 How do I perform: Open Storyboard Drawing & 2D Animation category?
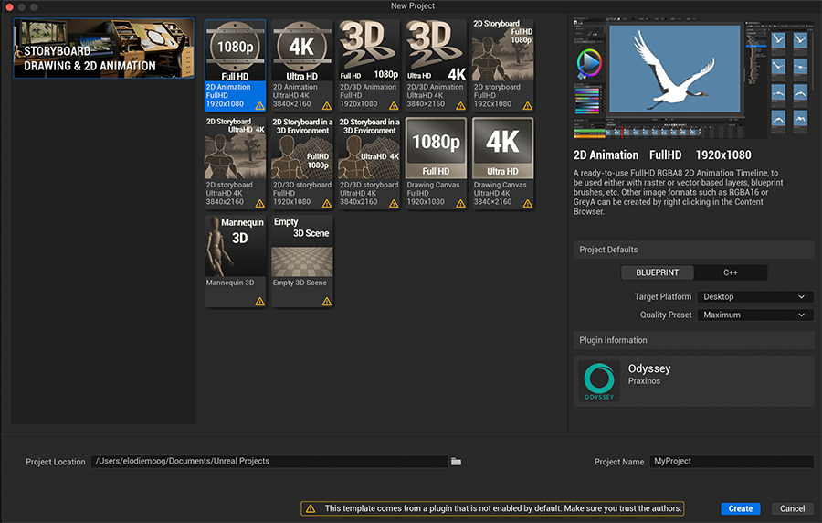pyautogui.click(x=104, y=48)
